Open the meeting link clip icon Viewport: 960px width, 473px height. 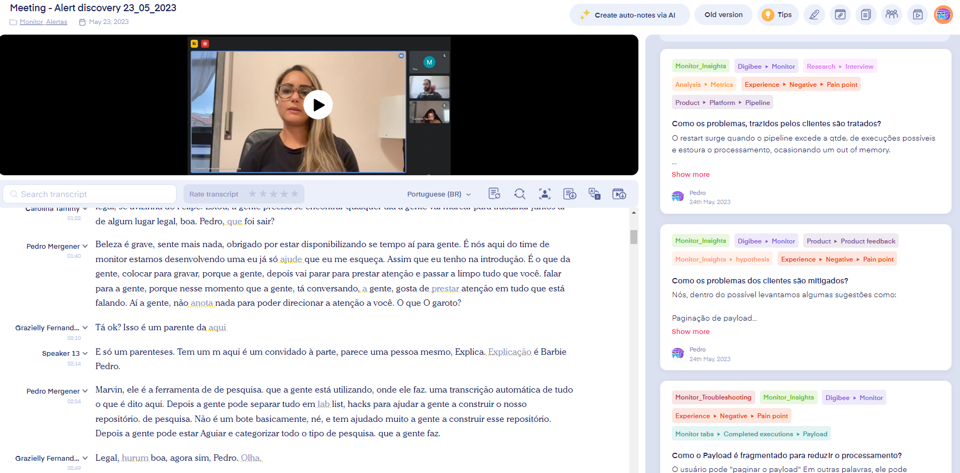(x=840, y=15)
